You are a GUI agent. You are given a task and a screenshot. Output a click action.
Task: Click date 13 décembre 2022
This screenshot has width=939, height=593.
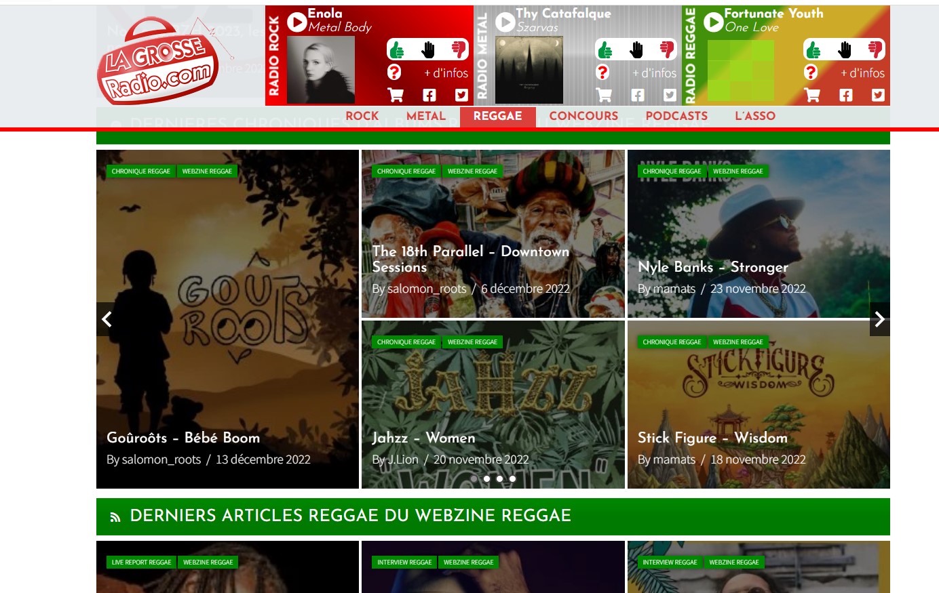pos(263,459)
